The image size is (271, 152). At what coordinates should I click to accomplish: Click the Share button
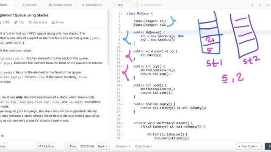pos(58,22)
